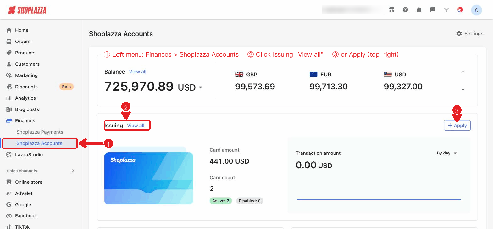This screenshot has height=229, width=493.
Task: Open the notifications bell
Action: pyautogui.click(x=419, y=10)
